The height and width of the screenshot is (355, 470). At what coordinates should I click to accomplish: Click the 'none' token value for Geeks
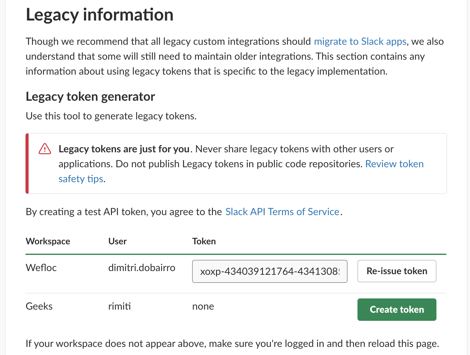click(203, 307)
